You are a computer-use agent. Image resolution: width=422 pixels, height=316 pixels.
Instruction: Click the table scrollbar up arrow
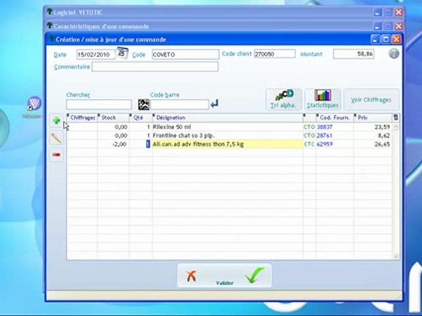pos(396,127)
